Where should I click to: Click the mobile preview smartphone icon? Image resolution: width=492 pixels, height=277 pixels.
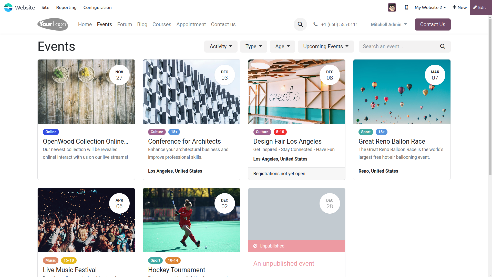click(x=406, y=7)
